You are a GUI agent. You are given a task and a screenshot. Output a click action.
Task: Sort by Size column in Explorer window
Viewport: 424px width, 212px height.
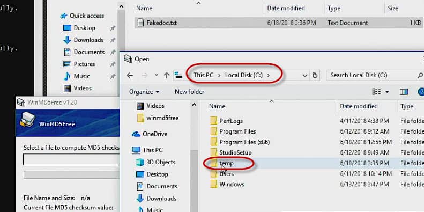pos(393,9)
